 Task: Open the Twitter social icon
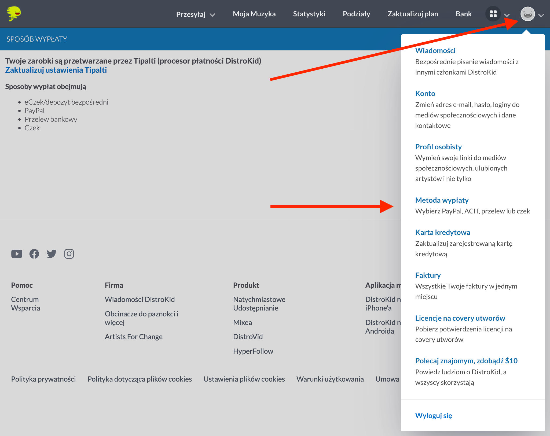tap(52, 254)
